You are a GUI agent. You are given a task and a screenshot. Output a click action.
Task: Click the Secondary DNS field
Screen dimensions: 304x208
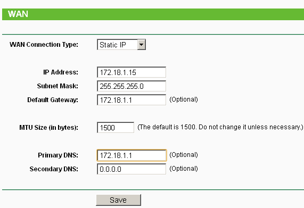[132, 169]
